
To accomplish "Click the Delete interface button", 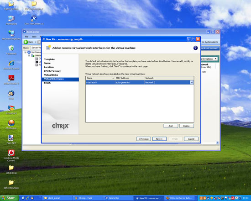I will tap(187, 126).
